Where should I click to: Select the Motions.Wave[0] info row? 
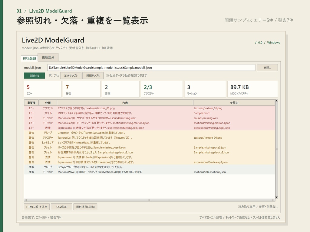click(x=150, y=172)
